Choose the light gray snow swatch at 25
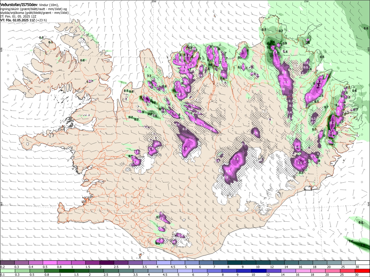 click(349, 263)
